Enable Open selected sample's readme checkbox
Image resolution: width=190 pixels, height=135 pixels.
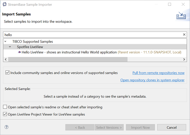pos(5,107)
